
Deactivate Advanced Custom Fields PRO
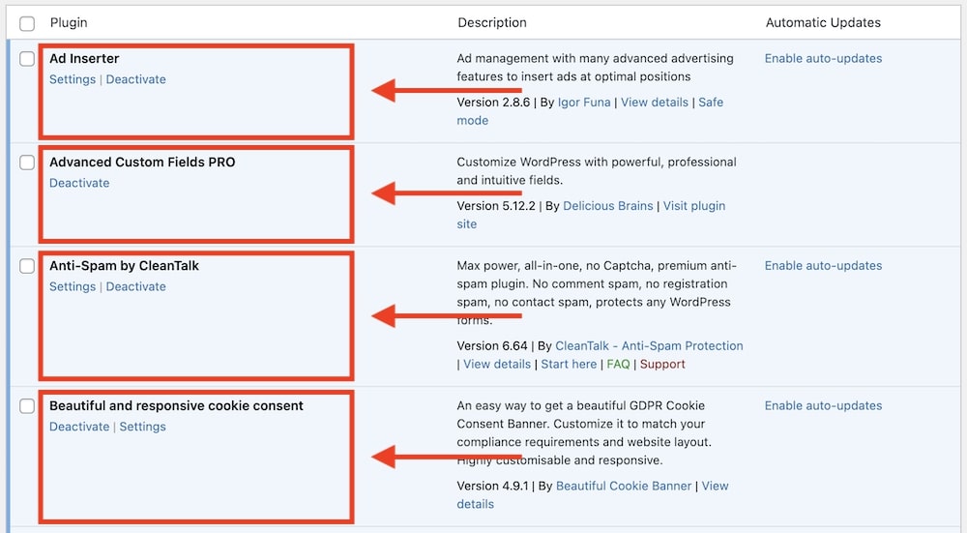click(x=79, y=183)
